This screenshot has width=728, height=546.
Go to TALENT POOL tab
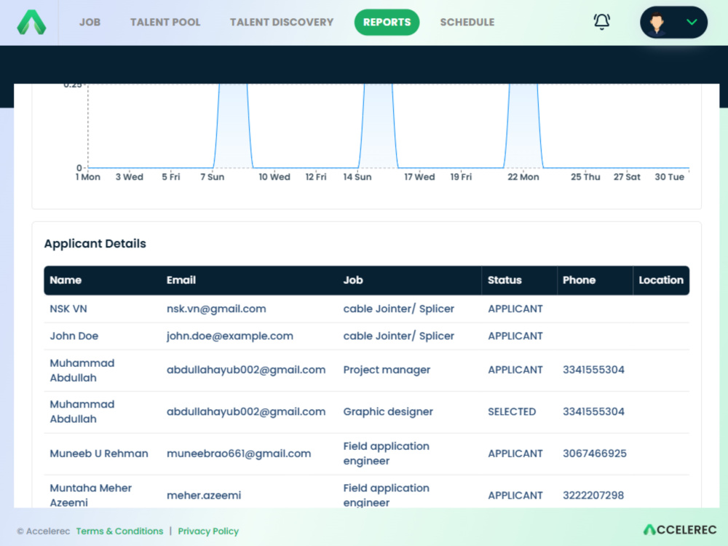[165, 22]
